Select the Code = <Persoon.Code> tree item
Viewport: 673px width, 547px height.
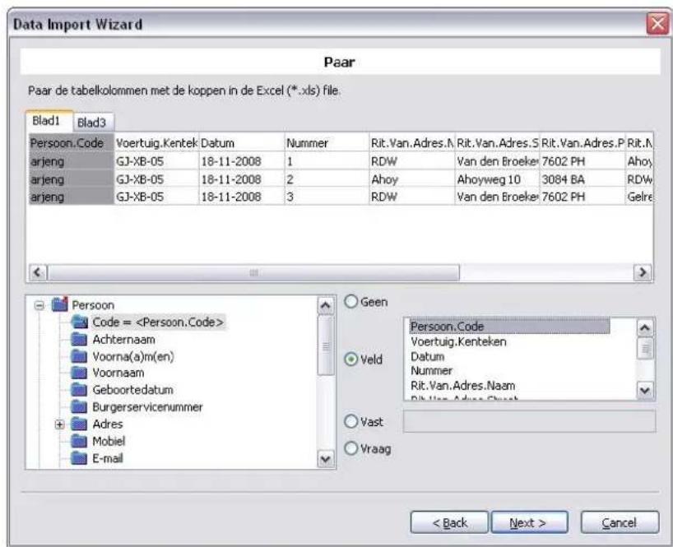coord(158,322)
